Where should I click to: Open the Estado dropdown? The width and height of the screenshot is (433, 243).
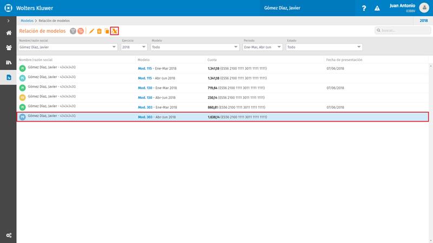pyautogui.click(x=324, y=47)
